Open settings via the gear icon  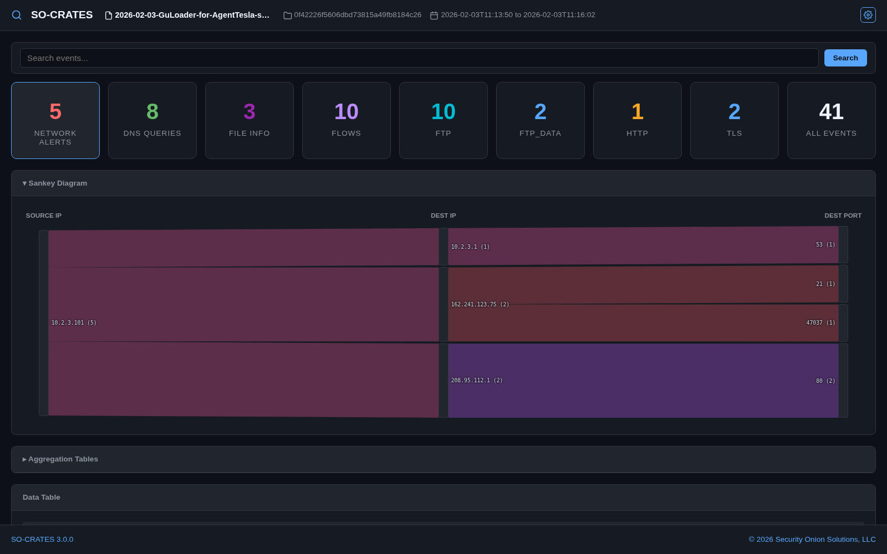[x=868, y=15]
